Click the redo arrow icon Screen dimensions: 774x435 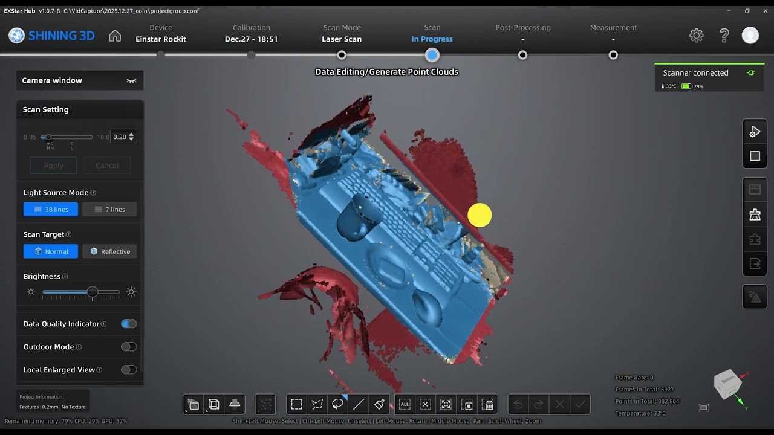pyautogui.click(x=539, y=404)
